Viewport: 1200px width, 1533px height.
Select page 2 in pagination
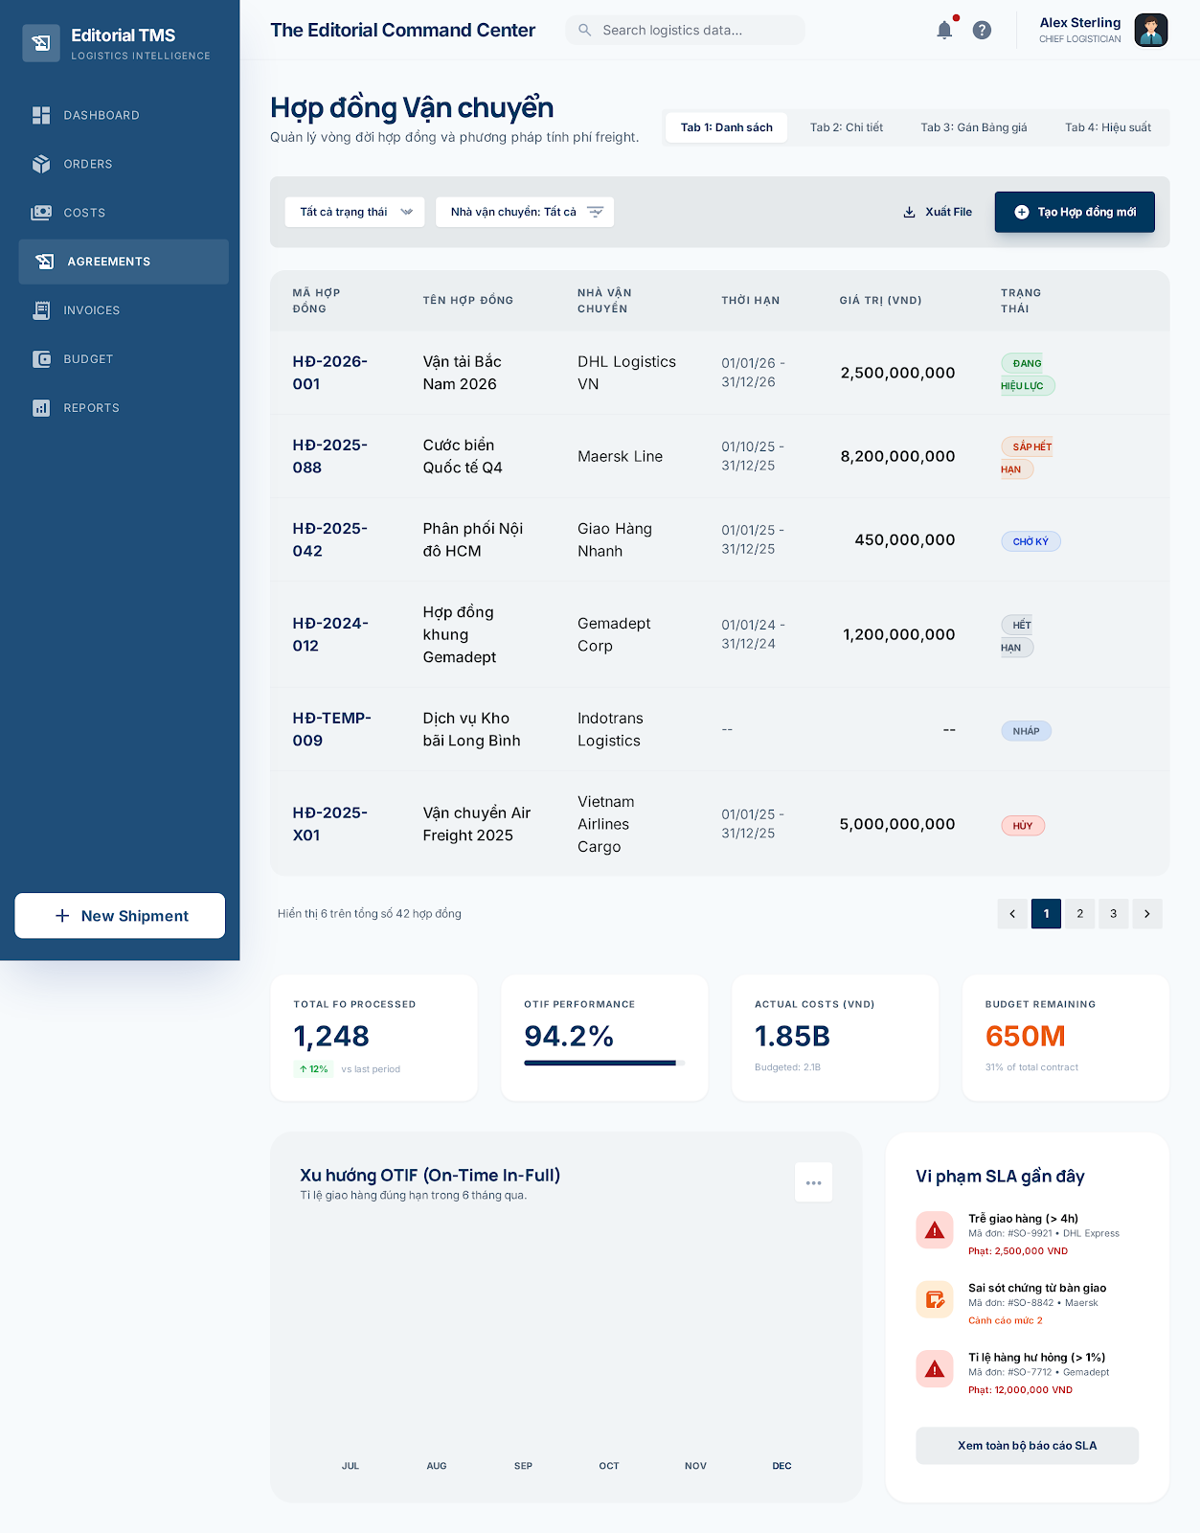coord(1080,914)
